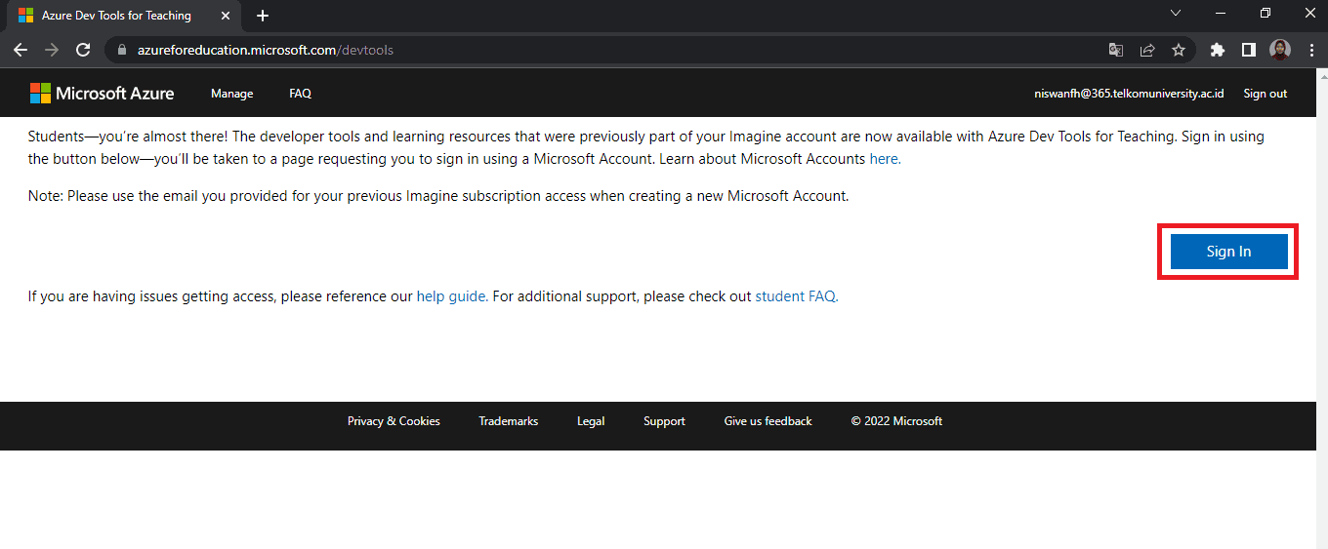Click the Sign out link
Image resolution: width=1328 pixels, height=549 pixels.
1265,94
